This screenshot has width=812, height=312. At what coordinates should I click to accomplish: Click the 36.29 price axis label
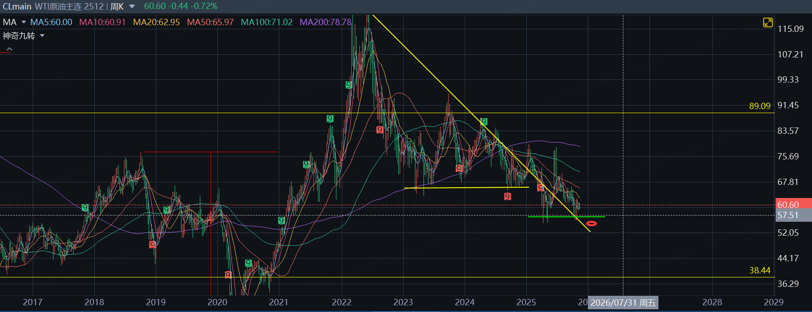click(x=788, y=284)
